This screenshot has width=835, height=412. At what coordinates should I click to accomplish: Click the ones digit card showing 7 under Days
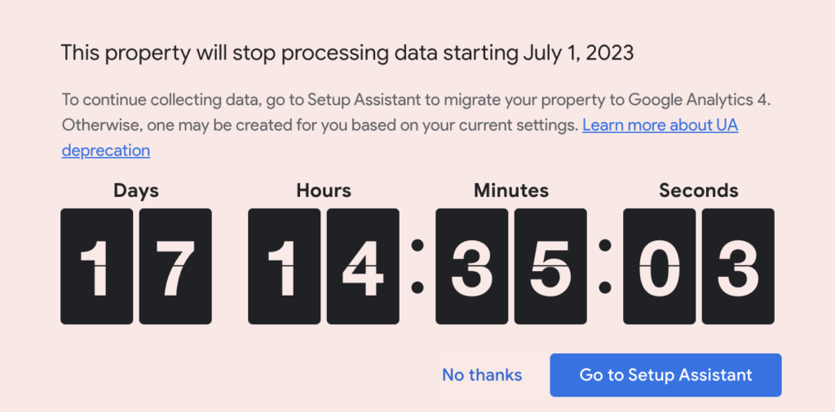coord(175,266)
